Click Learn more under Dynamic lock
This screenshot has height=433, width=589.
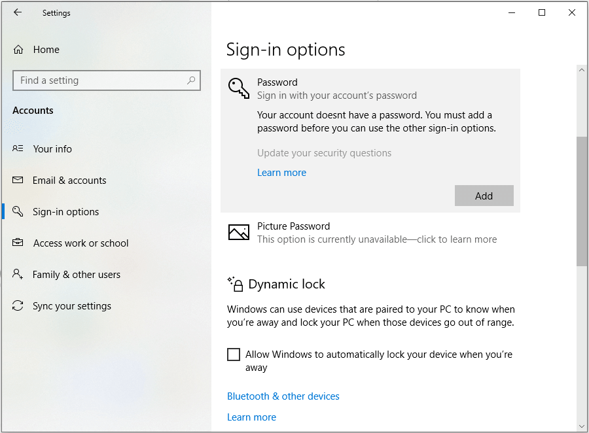[x=251, y=417]
